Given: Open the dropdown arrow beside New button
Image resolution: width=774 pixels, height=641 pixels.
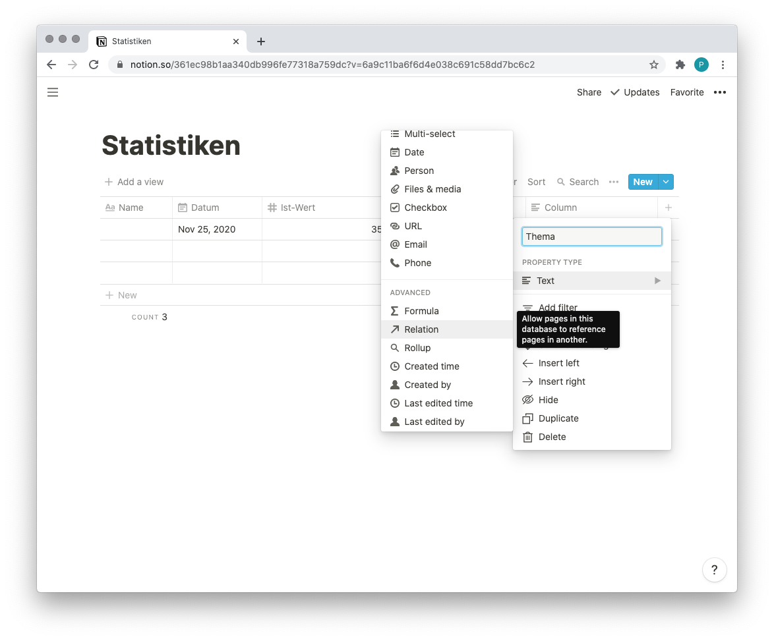Looking at the screenshot, I should pyautogui.click(x=666, y=182).
